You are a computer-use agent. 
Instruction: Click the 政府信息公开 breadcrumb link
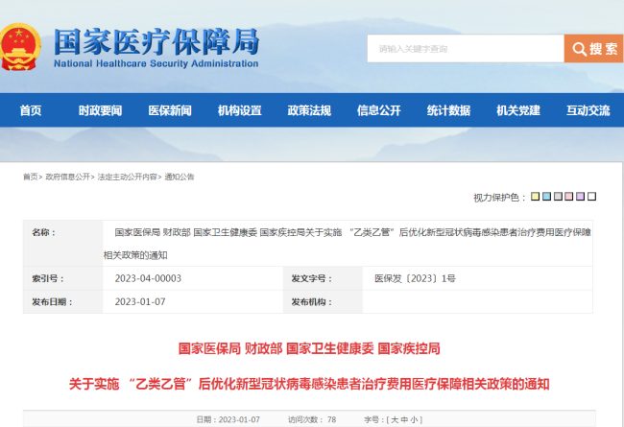67,177
